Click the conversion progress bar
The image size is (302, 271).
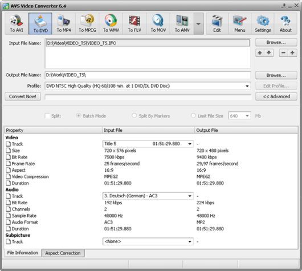pyautogui.click(x=148, y=97)
